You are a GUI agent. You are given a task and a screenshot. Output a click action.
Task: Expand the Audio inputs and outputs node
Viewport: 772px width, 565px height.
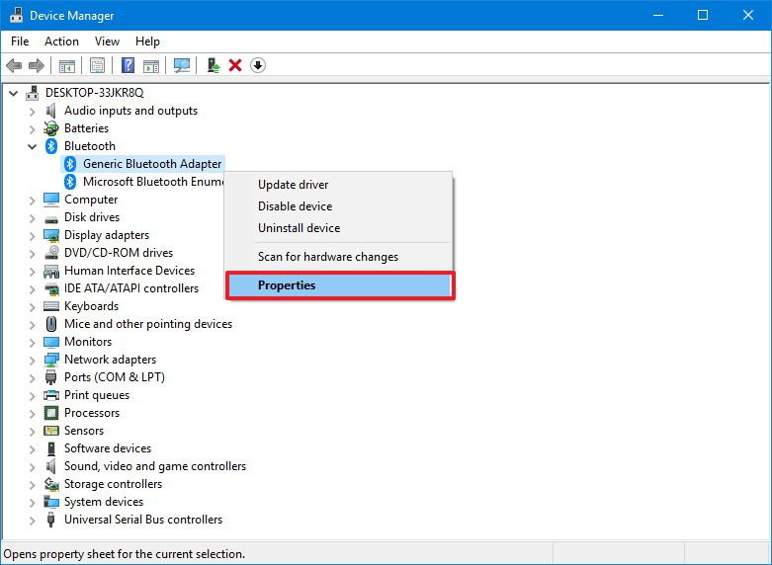pyautogui.click(x=33, y=111)
